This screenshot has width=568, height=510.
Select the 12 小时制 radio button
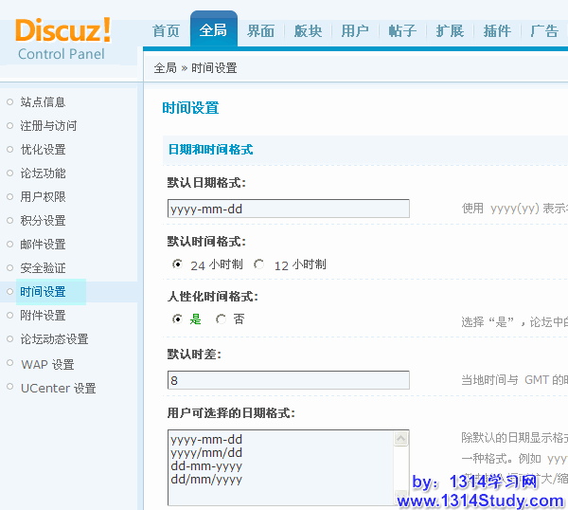tap(259, 265)
